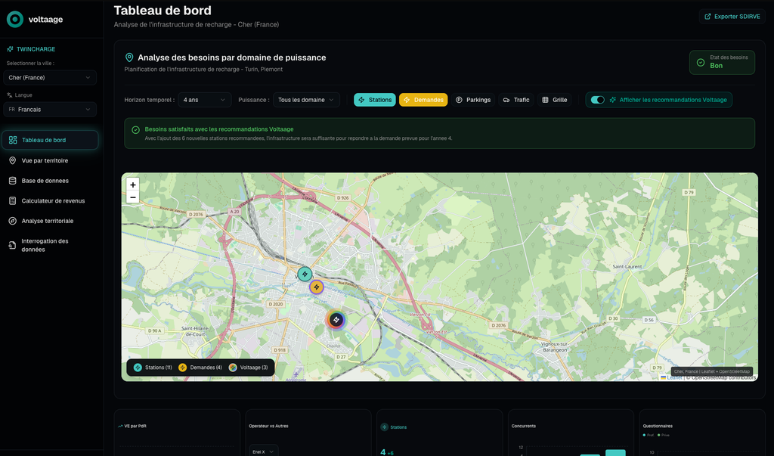Viewport: 774px width, 456px height.
Task: Open Puissance dropdown Tous les domaine
Action: 306,100
